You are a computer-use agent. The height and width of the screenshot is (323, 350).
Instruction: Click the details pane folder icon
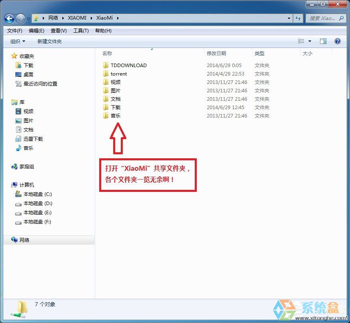20,309
